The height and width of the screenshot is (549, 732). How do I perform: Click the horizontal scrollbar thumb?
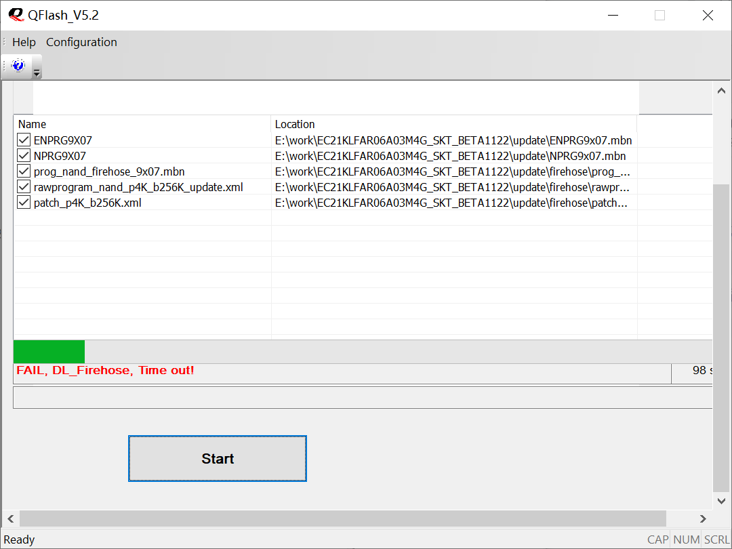click(x=343, y=518)
